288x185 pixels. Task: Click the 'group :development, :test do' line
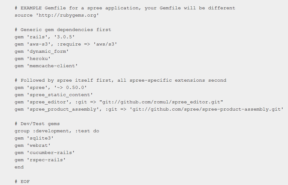(57, 131)
